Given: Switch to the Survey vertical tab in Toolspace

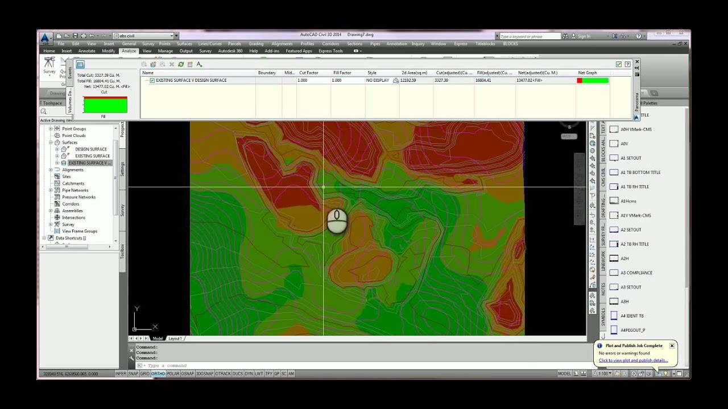Looking at the screenshot, I should pyautogui.click(x=122, y=210).
